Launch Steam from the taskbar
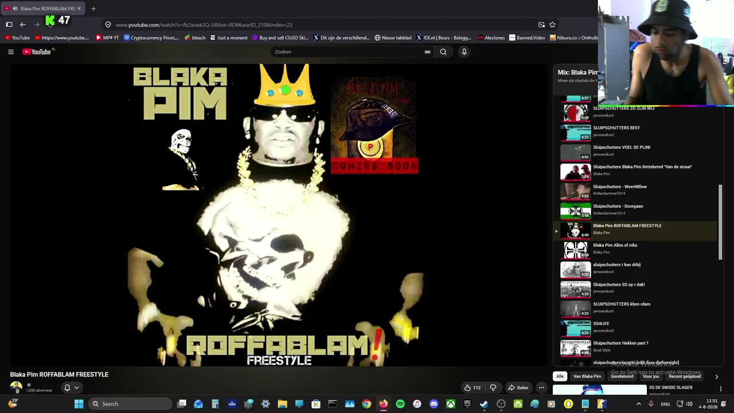Viewport: 734px width, 413px height. 484,404
